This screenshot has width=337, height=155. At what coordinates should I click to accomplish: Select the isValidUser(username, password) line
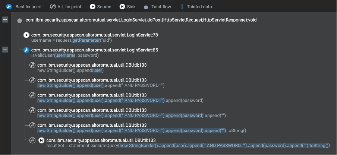click(x=65, y=56)
